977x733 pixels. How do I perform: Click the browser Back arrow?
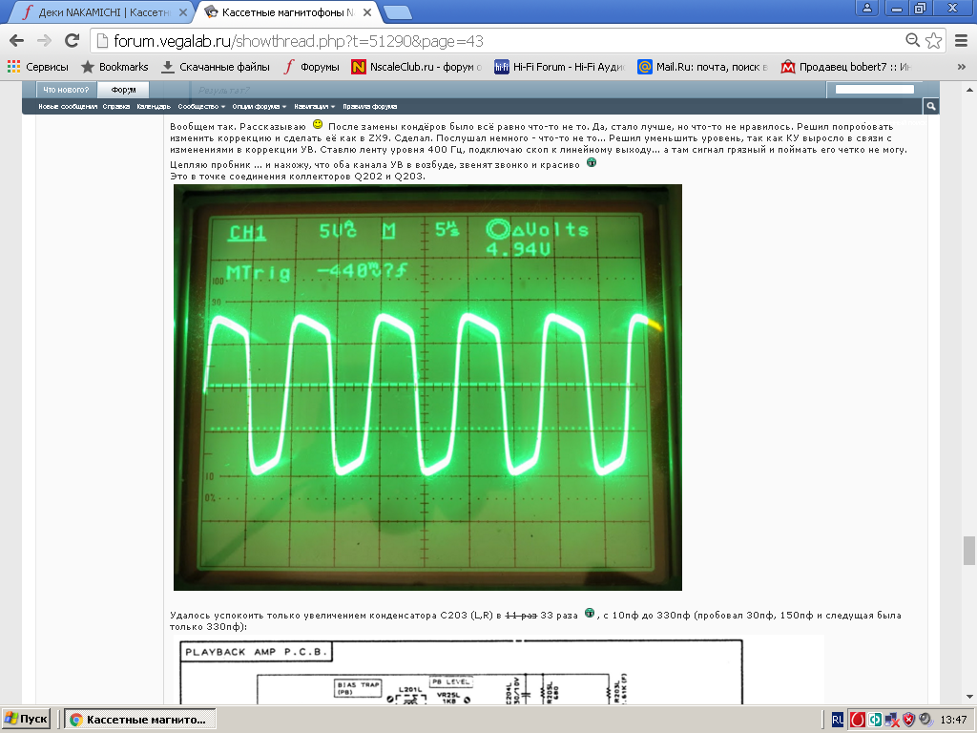[x=16, y=41]
